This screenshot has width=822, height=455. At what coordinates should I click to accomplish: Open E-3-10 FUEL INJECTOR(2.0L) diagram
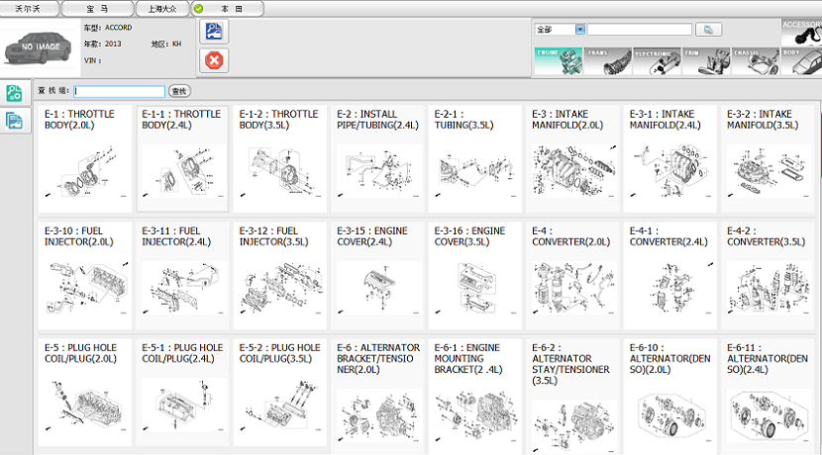(83, 274)
